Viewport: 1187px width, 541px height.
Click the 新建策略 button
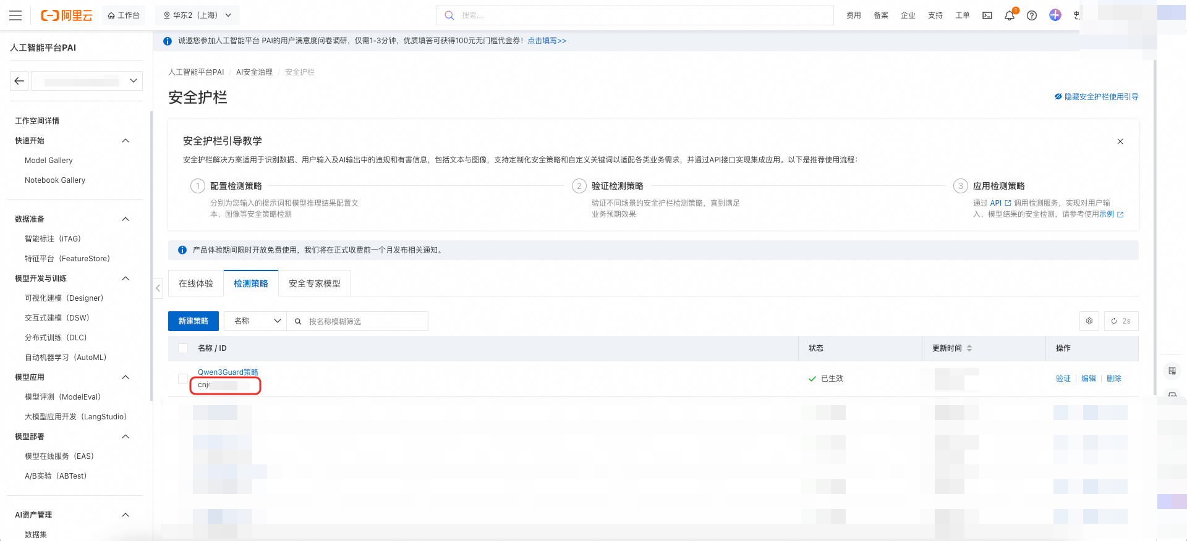(x=194, y=321)
